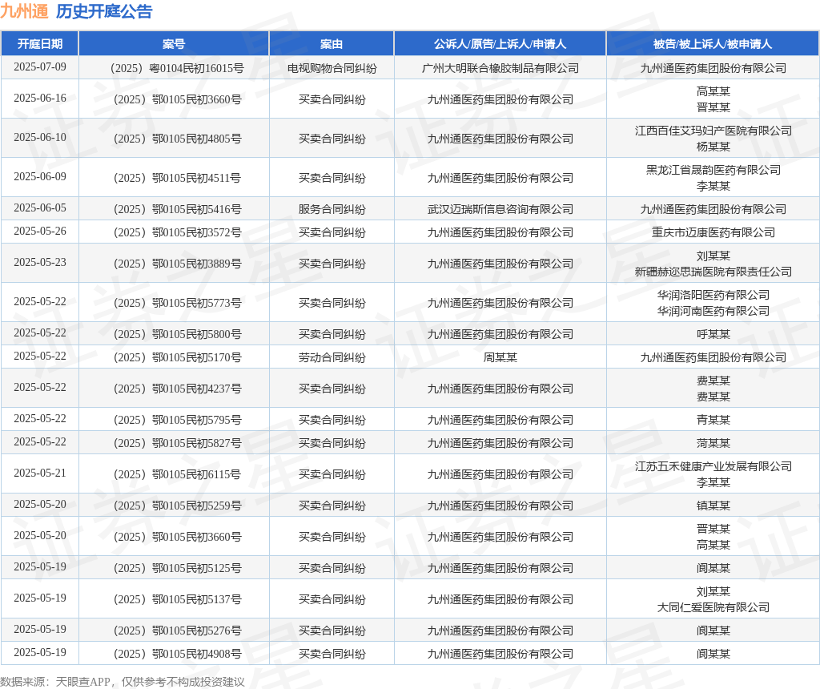Viewport: 820px width, 689px height.
Task: Select the date 2025-06-16
Action: 40,99
